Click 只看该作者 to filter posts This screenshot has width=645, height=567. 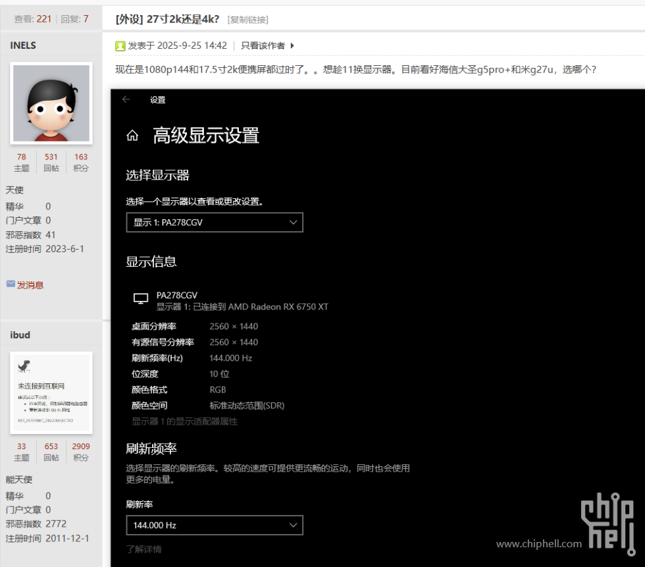(x=263, y=45)
